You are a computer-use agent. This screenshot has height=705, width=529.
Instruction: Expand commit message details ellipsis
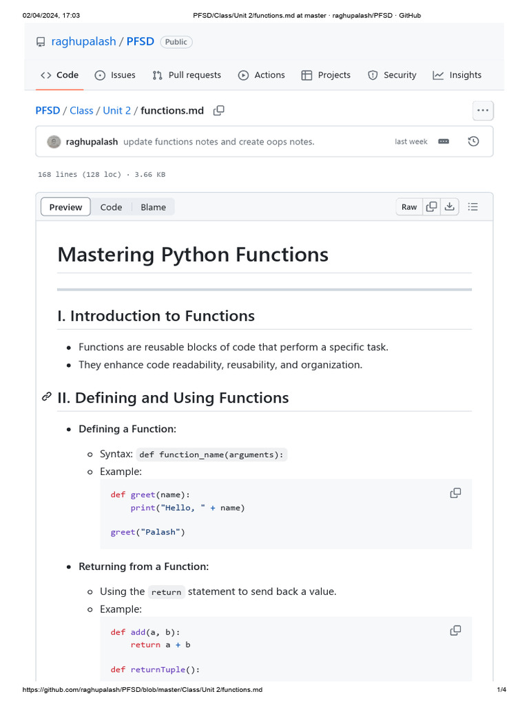444,141
